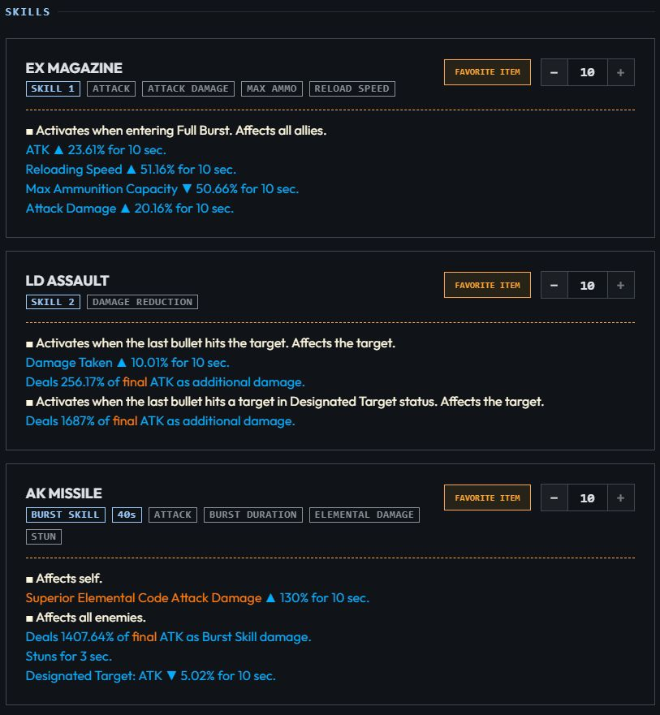Click the LD ASSAULT skill title

(67, 281)
